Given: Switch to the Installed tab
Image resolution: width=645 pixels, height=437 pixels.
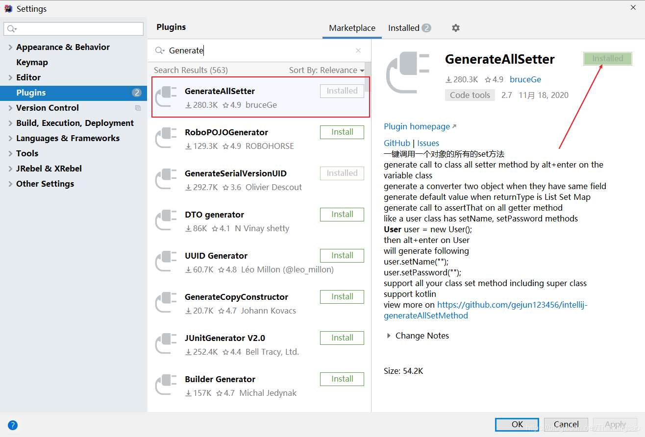Looking at the screenshot, I should point(409,28).
